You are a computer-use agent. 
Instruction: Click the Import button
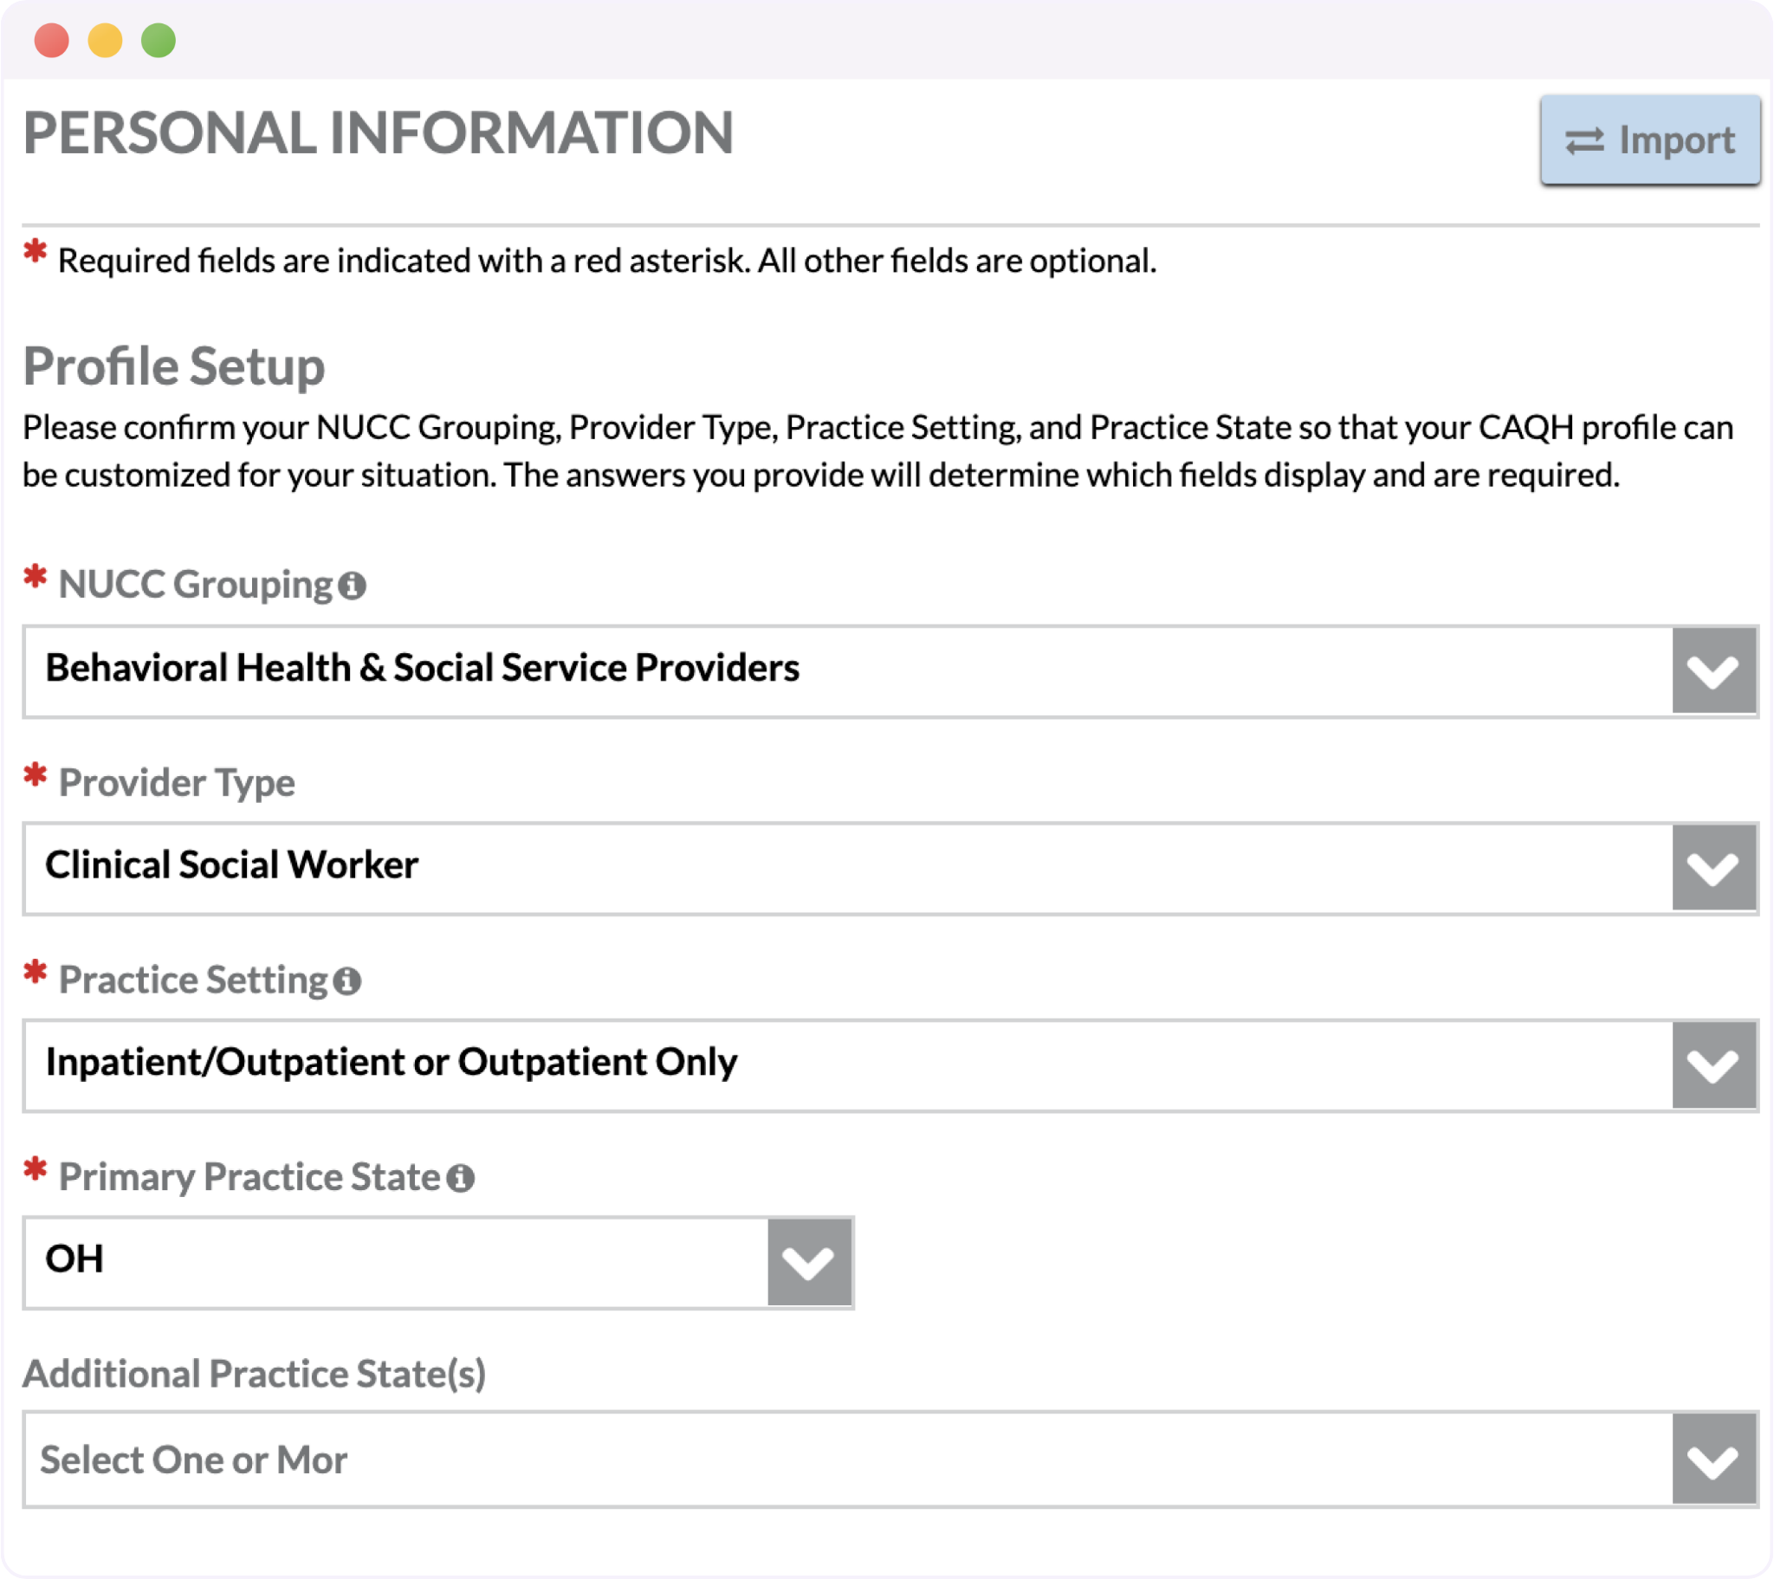coord(1652,139)
